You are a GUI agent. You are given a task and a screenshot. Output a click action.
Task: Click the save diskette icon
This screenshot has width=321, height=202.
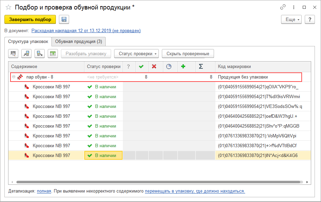pos(64,20)
